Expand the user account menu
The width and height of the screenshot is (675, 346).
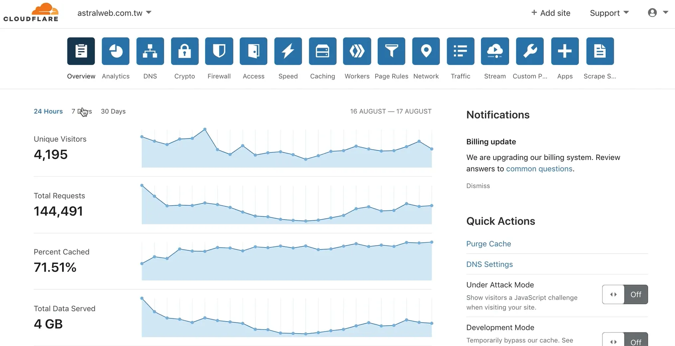pos(657,13)
